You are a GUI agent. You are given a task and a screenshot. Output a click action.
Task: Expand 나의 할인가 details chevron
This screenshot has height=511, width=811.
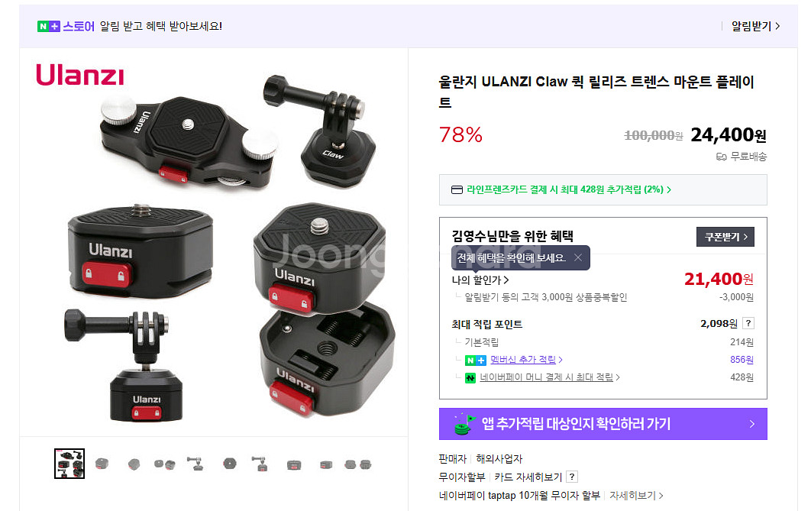pyautogui.click(x=506, y=280)
